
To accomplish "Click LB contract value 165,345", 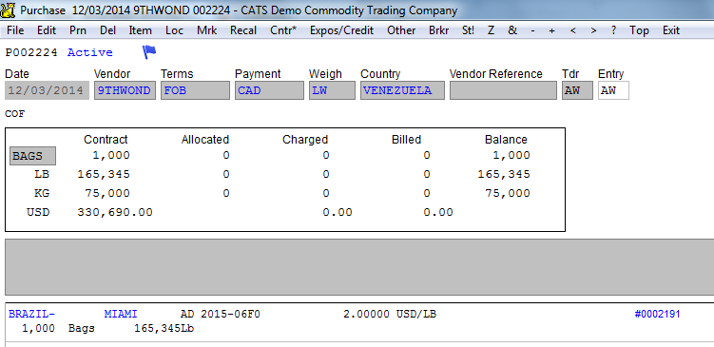I will [x=104, y=174].
